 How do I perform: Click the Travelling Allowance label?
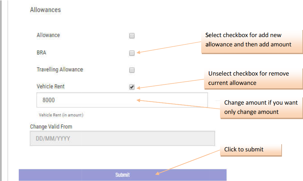60,70
